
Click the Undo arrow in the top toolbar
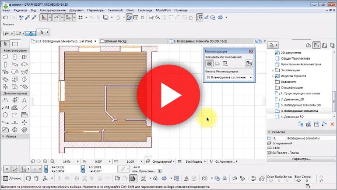click(x=5, y=18)
